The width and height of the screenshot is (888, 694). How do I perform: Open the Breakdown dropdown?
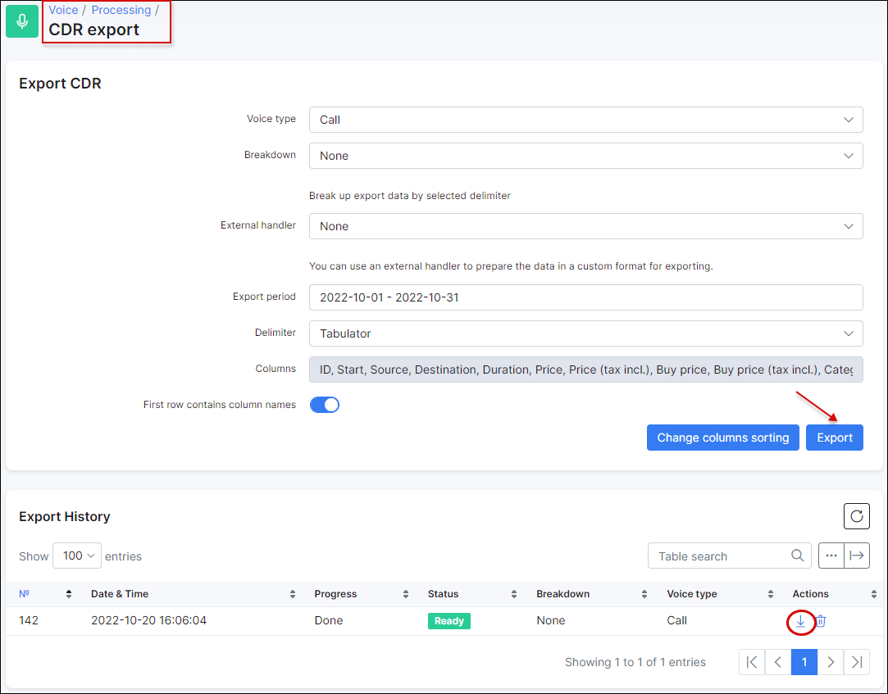[586, 156]
